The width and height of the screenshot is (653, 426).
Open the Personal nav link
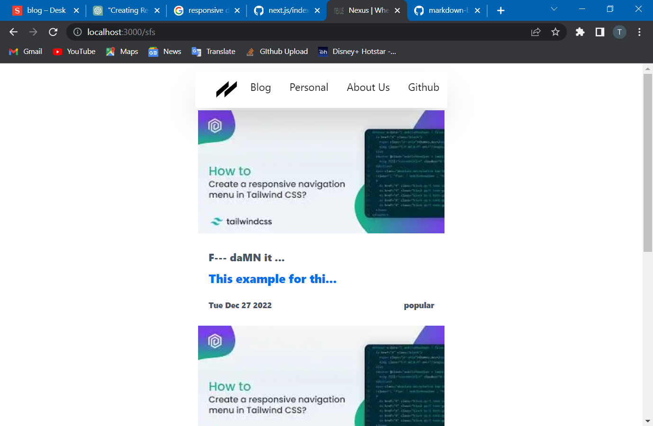(309, 88)
